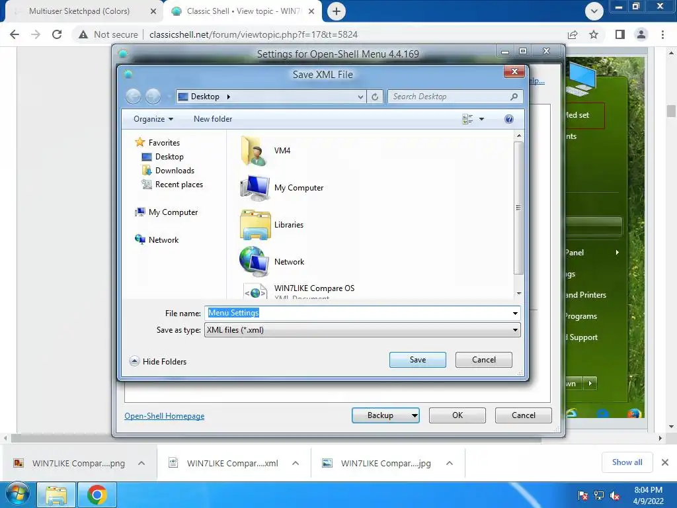Expand the view options dropdown arrow

481,119
